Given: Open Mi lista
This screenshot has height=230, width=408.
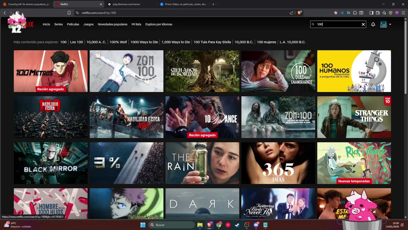Looking at the screenshot, I should click(136, 24).
